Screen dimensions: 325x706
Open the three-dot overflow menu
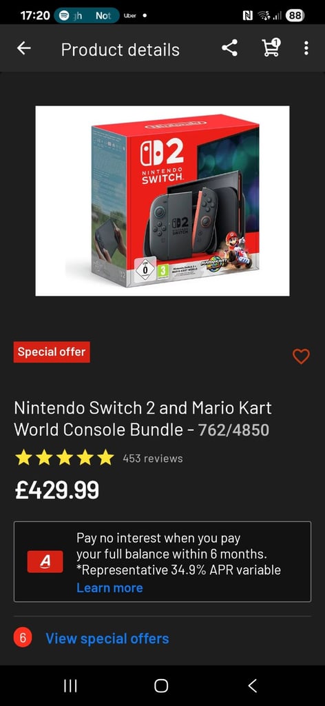click(x=306, y=48)
